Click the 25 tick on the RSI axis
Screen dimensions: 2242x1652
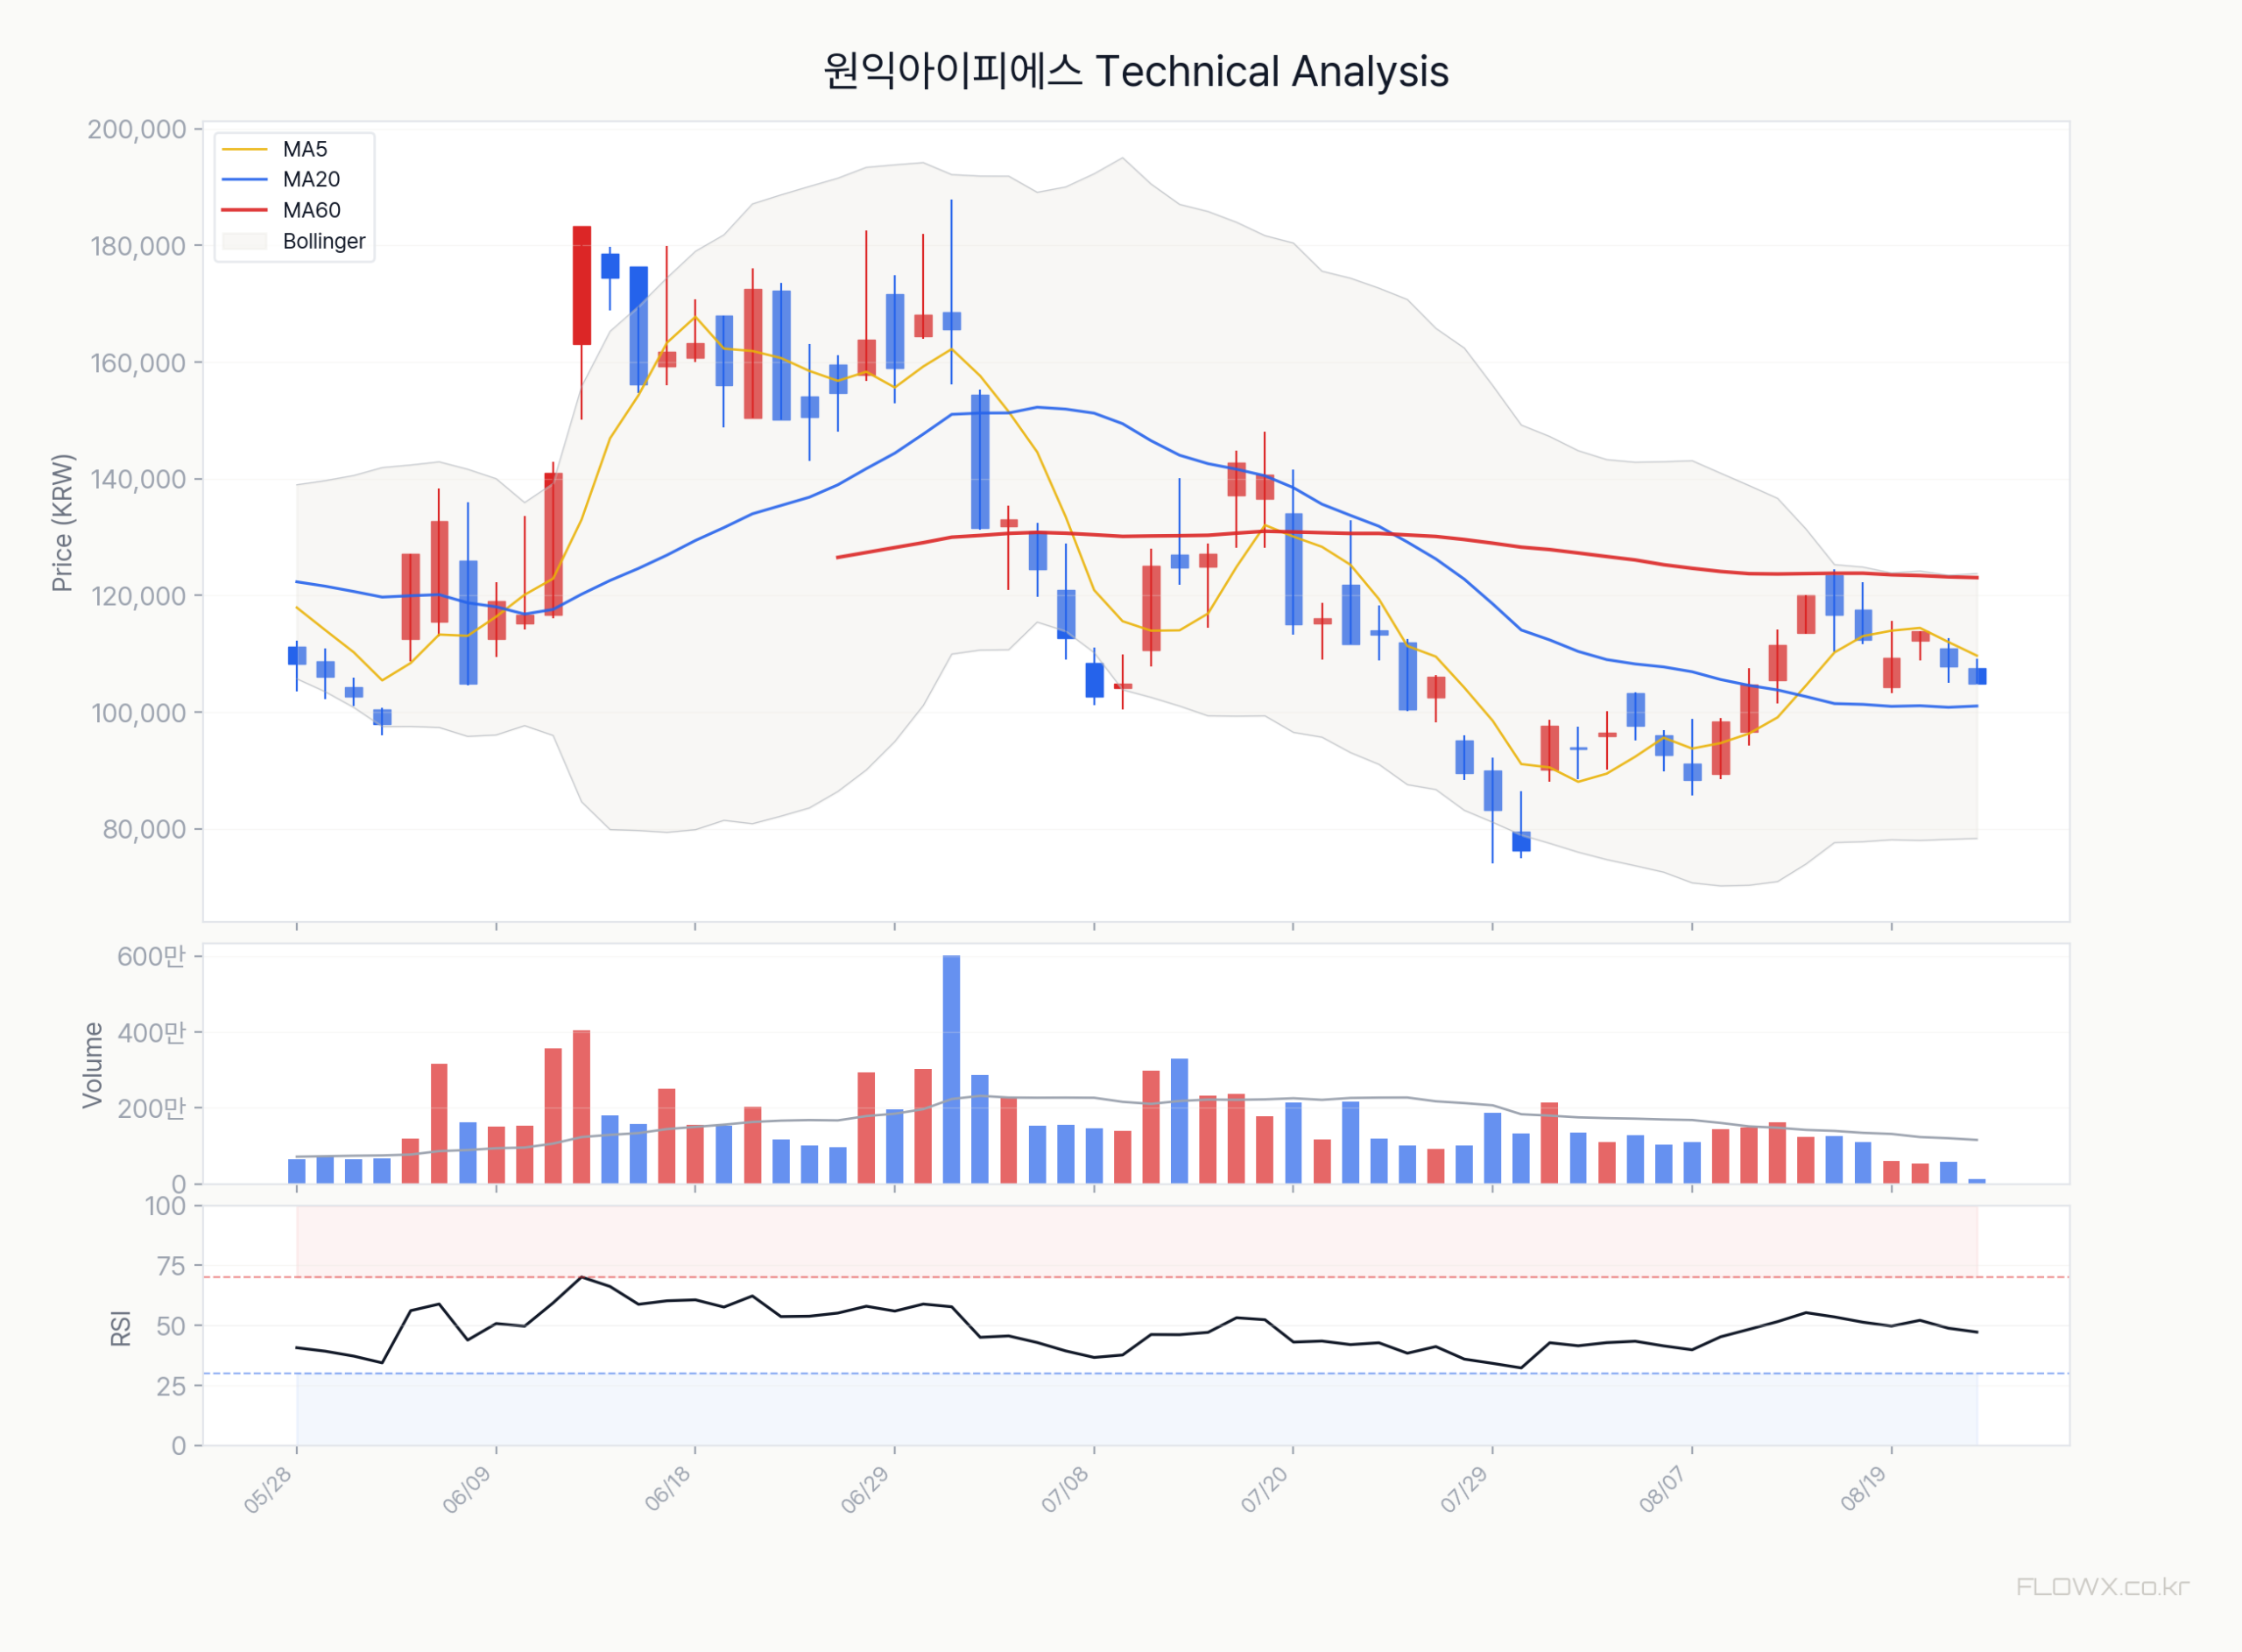(171, 1386)
